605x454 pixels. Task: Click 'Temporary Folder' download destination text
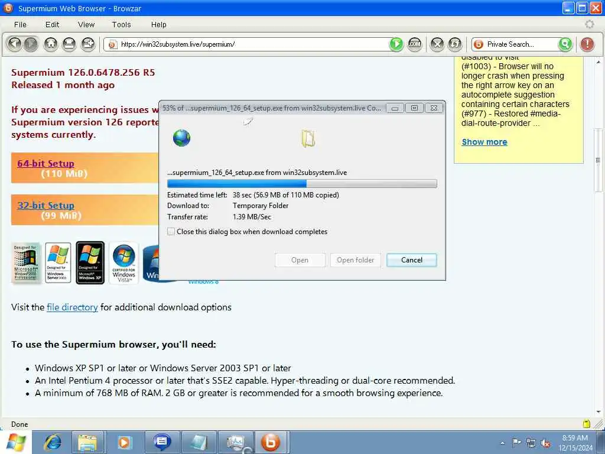click(261, 206)
